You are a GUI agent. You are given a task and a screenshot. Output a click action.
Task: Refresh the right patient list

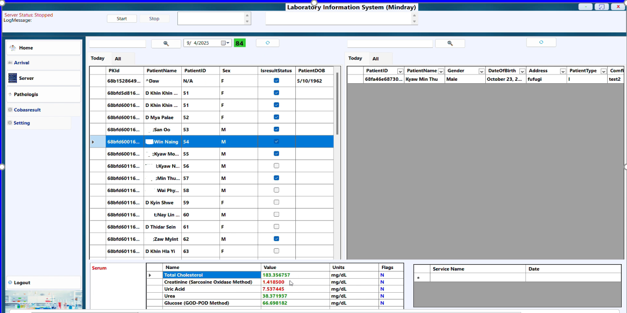541,43
